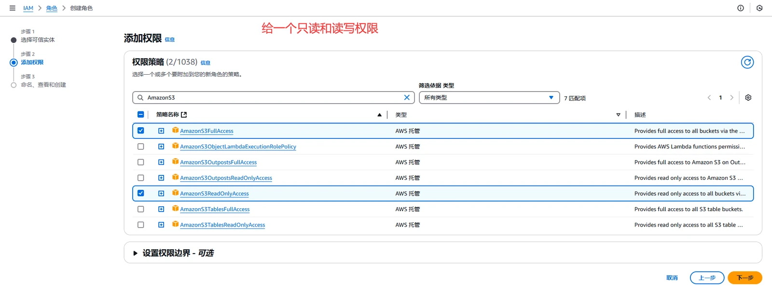Check AmazonS3OutpostsFullAccess policy
Screen dimensions: 772x295
pyautogui.click(x=141, y=162)
